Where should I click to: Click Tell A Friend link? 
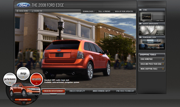[x=104, y=11]
